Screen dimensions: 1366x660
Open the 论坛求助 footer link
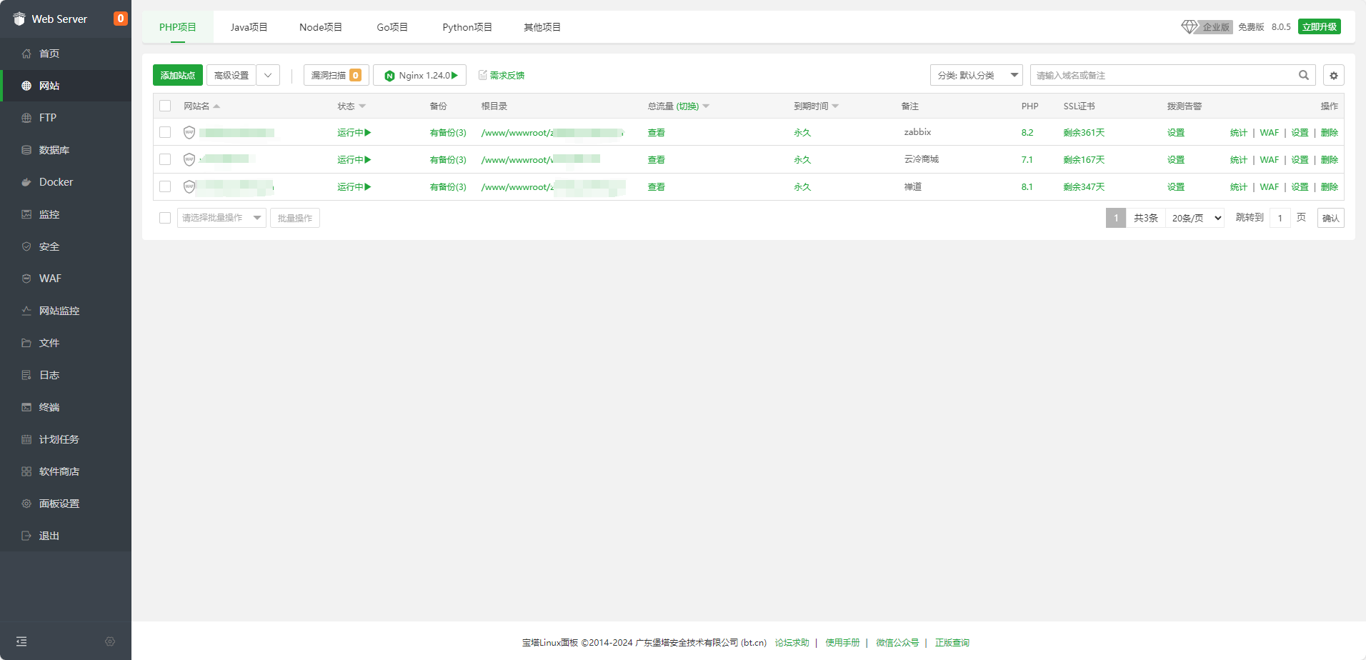point(792,643)
